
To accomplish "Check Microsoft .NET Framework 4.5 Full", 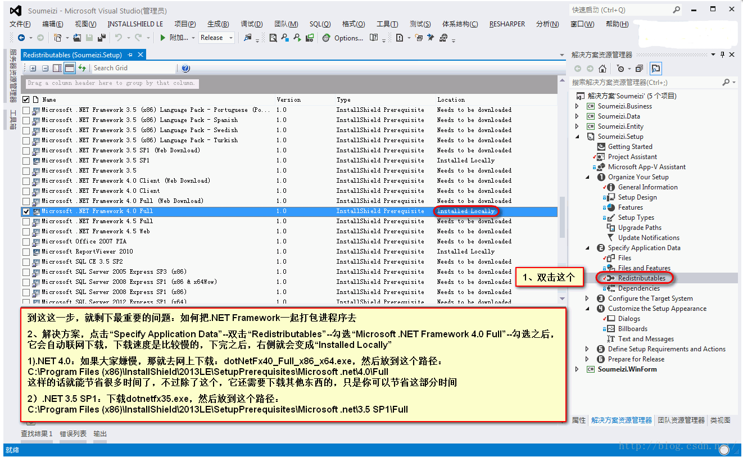I will [26, 221].
